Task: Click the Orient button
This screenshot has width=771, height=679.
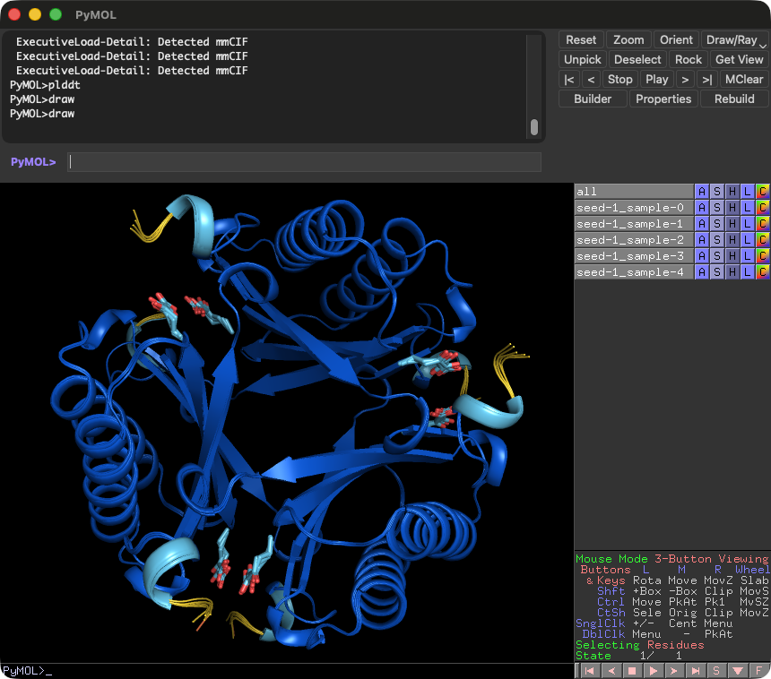Action: click(676, 39)
